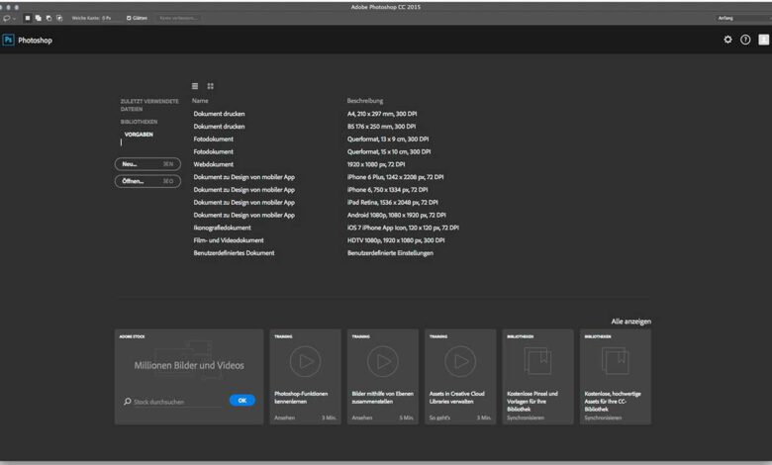Click the Öffnen... button
This screenshot has width=772, height=465.
click(x=147, y=181)
